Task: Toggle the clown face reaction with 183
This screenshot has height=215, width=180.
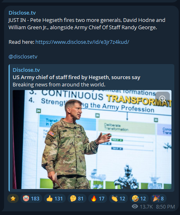Action: [31, 198]
